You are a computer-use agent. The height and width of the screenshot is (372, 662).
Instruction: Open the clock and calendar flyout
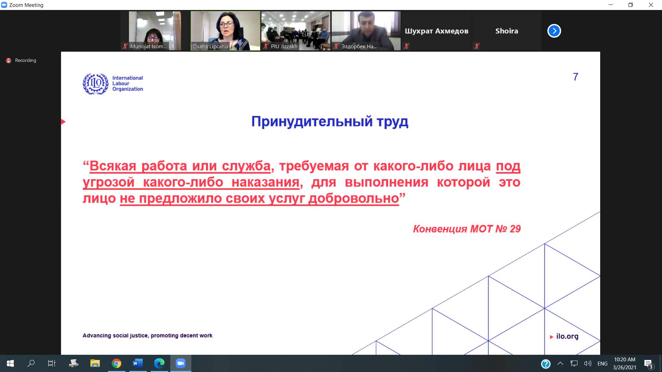click(624, 363)
